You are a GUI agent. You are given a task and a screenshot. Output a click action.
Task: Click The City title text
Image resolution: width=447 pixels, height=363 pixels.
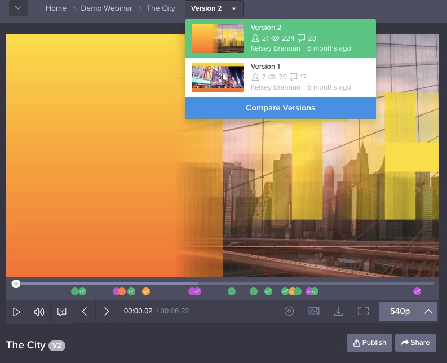[26, 346]
